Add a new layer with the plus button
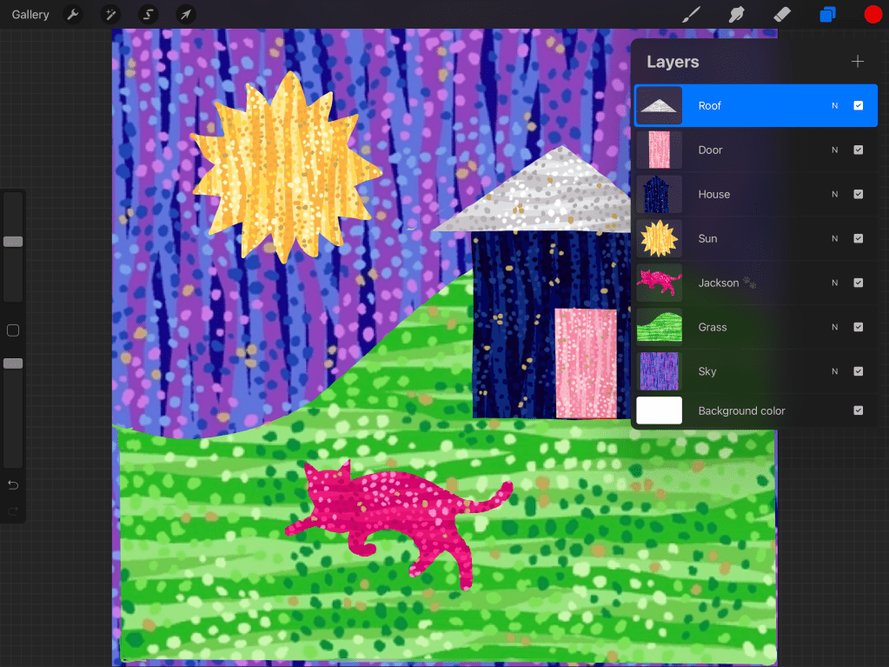 coord(857,61)
